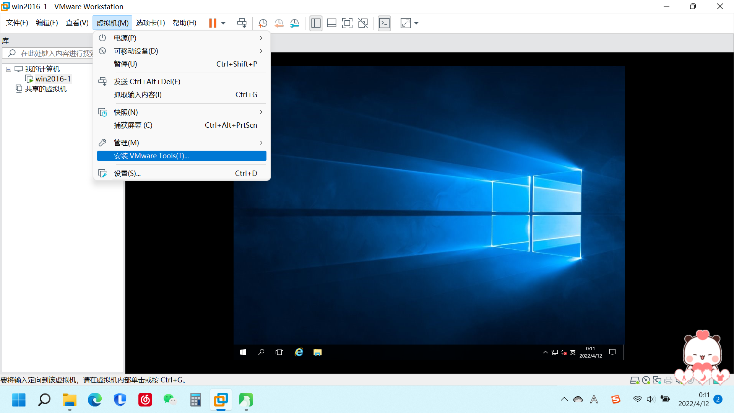Viewport: 734px width, 413px height.
Task: Show hidden icons in host system tray
Action: pyautogui.click(x=564, y=400)
